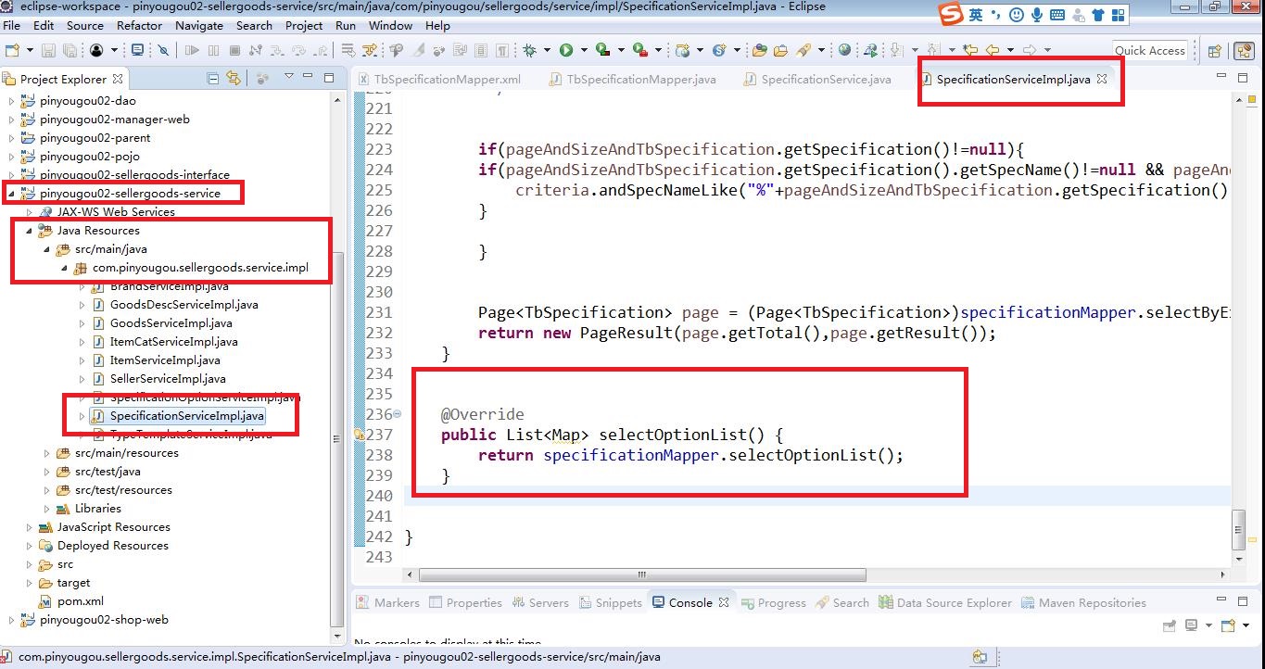Open the Refactor menu
The image size is (1265, 669).
click(139, 25)
